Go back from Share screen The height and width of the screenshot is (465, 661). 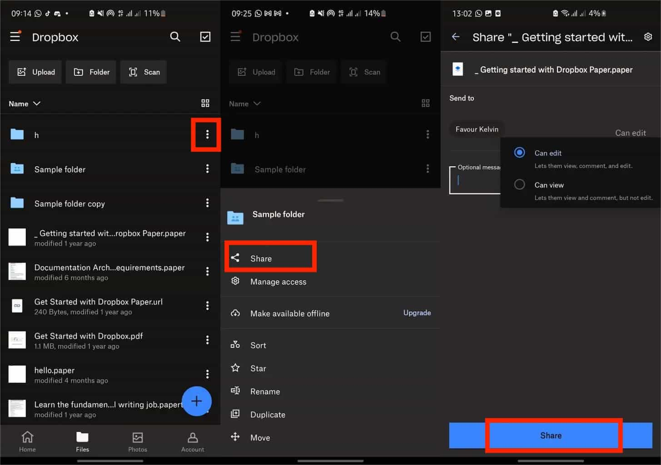(456, 37)
